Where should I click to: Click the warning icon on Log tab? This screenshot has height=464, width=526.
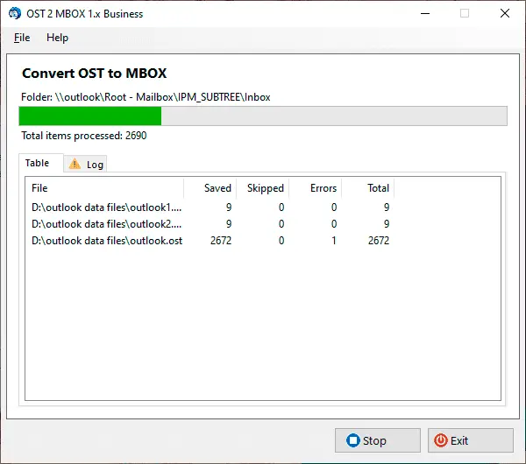click(x=75, y=164)
